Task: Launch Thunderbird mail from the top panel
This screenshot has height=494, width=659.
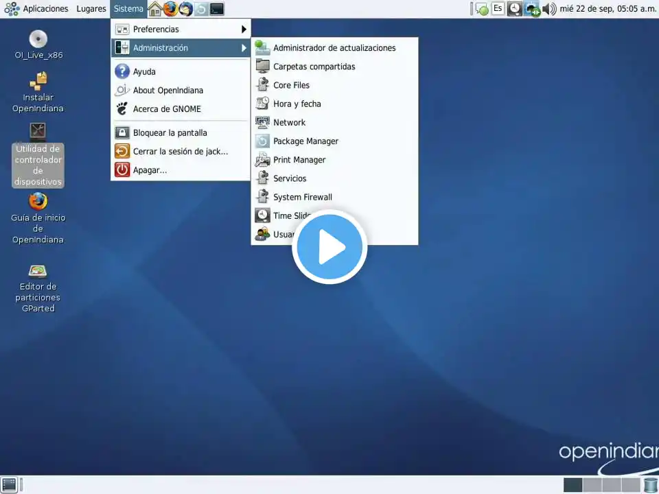Action: coord(185,9)
